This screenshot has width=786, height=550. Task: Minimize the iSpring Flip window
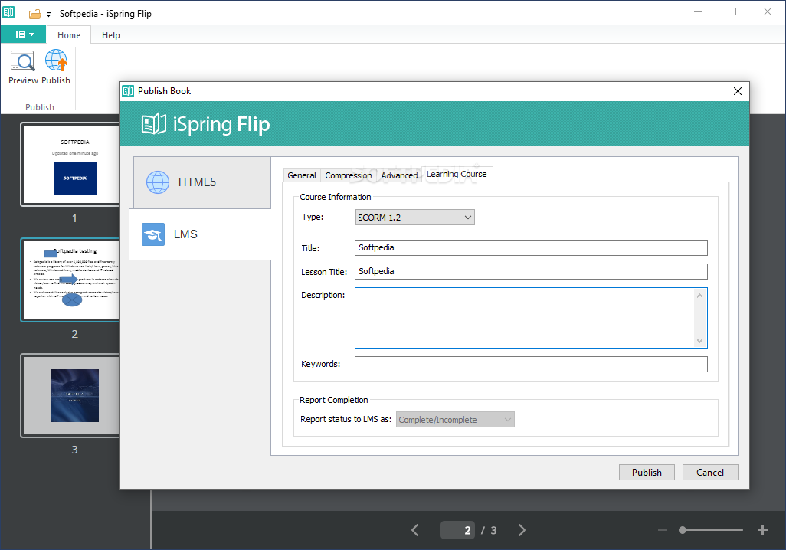(x=698, y=12)
